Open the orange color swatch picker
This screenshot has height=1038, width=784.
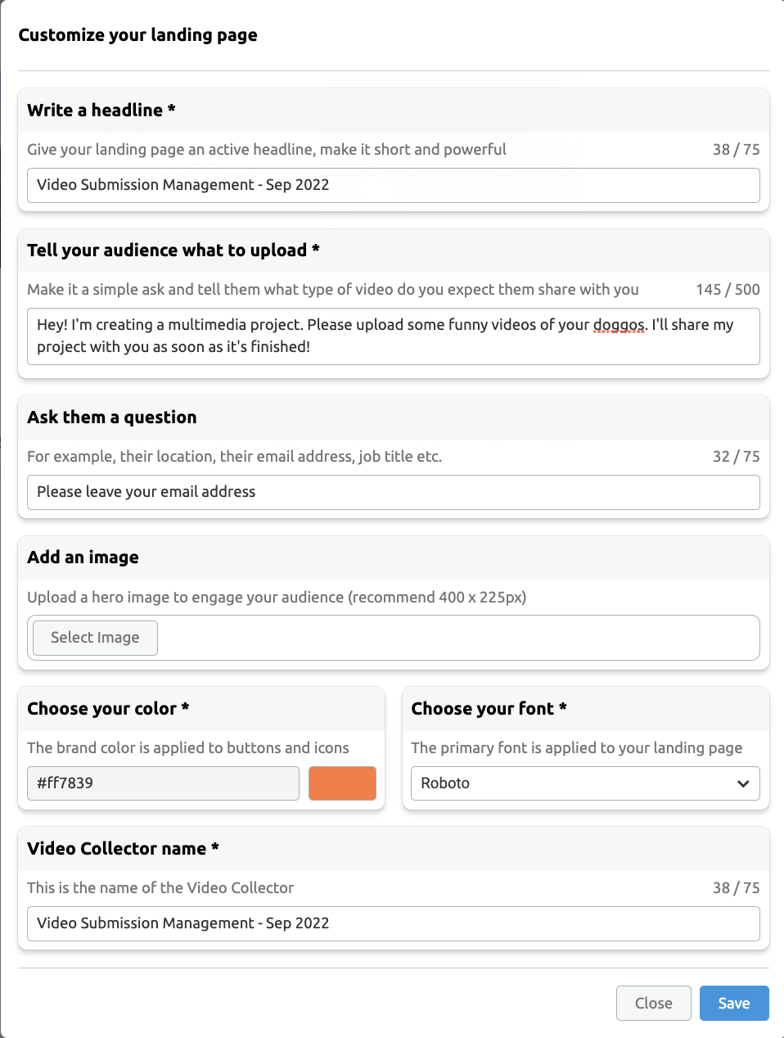pos(342,783)
